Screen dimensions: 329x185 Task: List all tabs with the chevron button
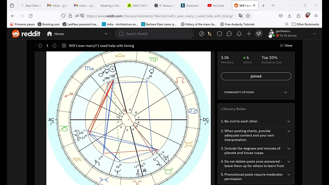(x=273, y=5)
